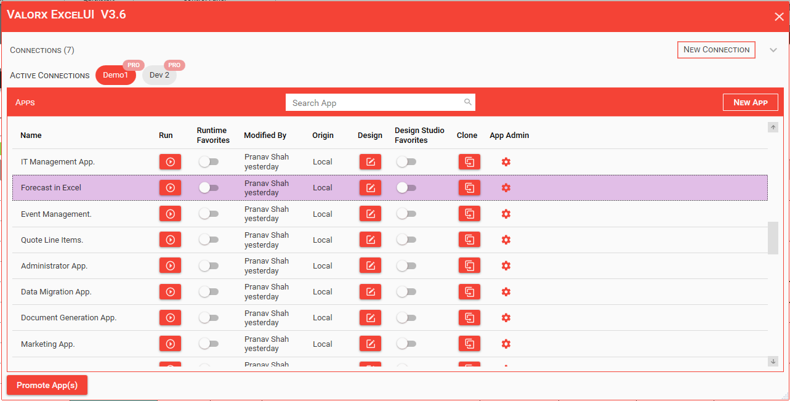Enable Runtime Favorites for IT Management App
790x401 pixels.
click(209, 162)
